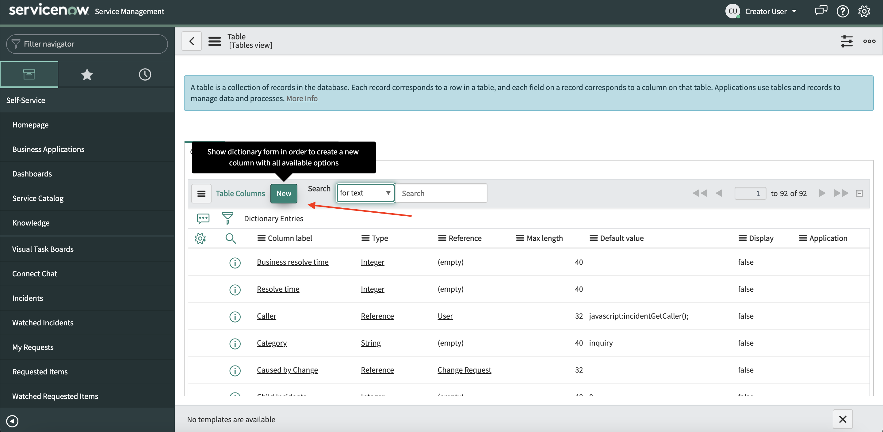The height and width of the screenshot is (432, 883).
Task: Preview Category record info icon
Action: pos(235,344)
